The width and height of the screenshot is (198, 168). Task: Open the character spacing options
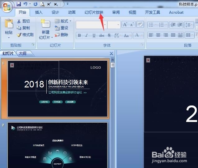click(117, 35)
